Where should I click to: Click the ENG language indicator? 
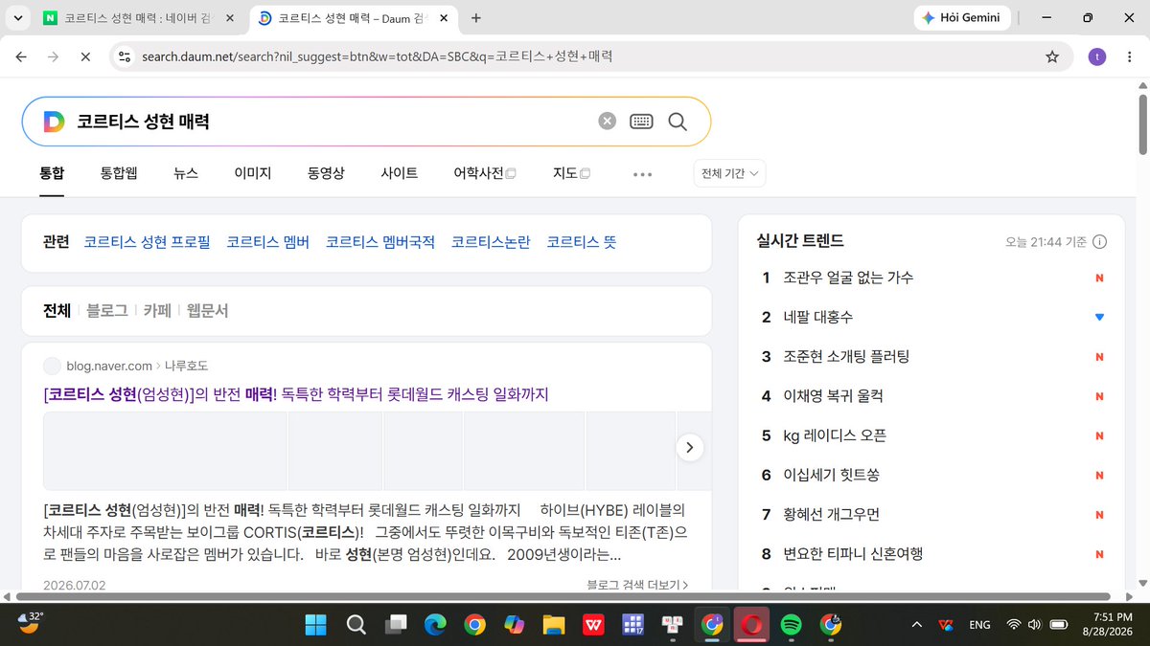(x=979, y=625)
